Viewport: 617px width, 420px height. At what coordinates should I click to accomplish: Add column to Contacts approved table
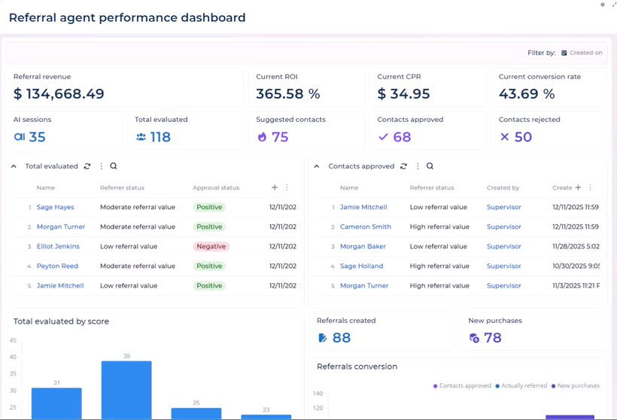click(x=578, y=187)
